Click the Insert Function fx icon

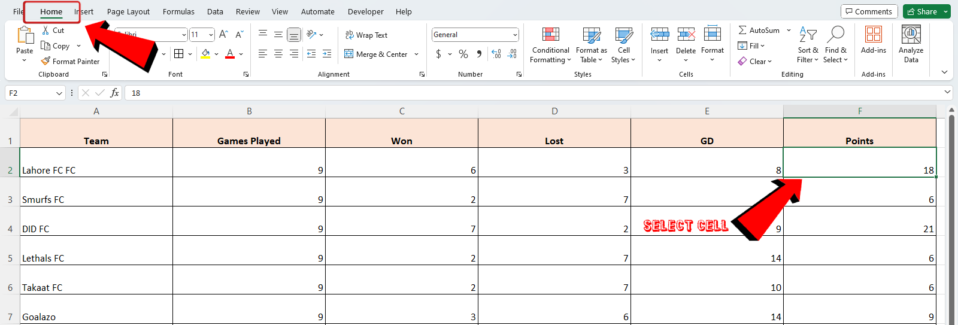[x=114, y=93]
